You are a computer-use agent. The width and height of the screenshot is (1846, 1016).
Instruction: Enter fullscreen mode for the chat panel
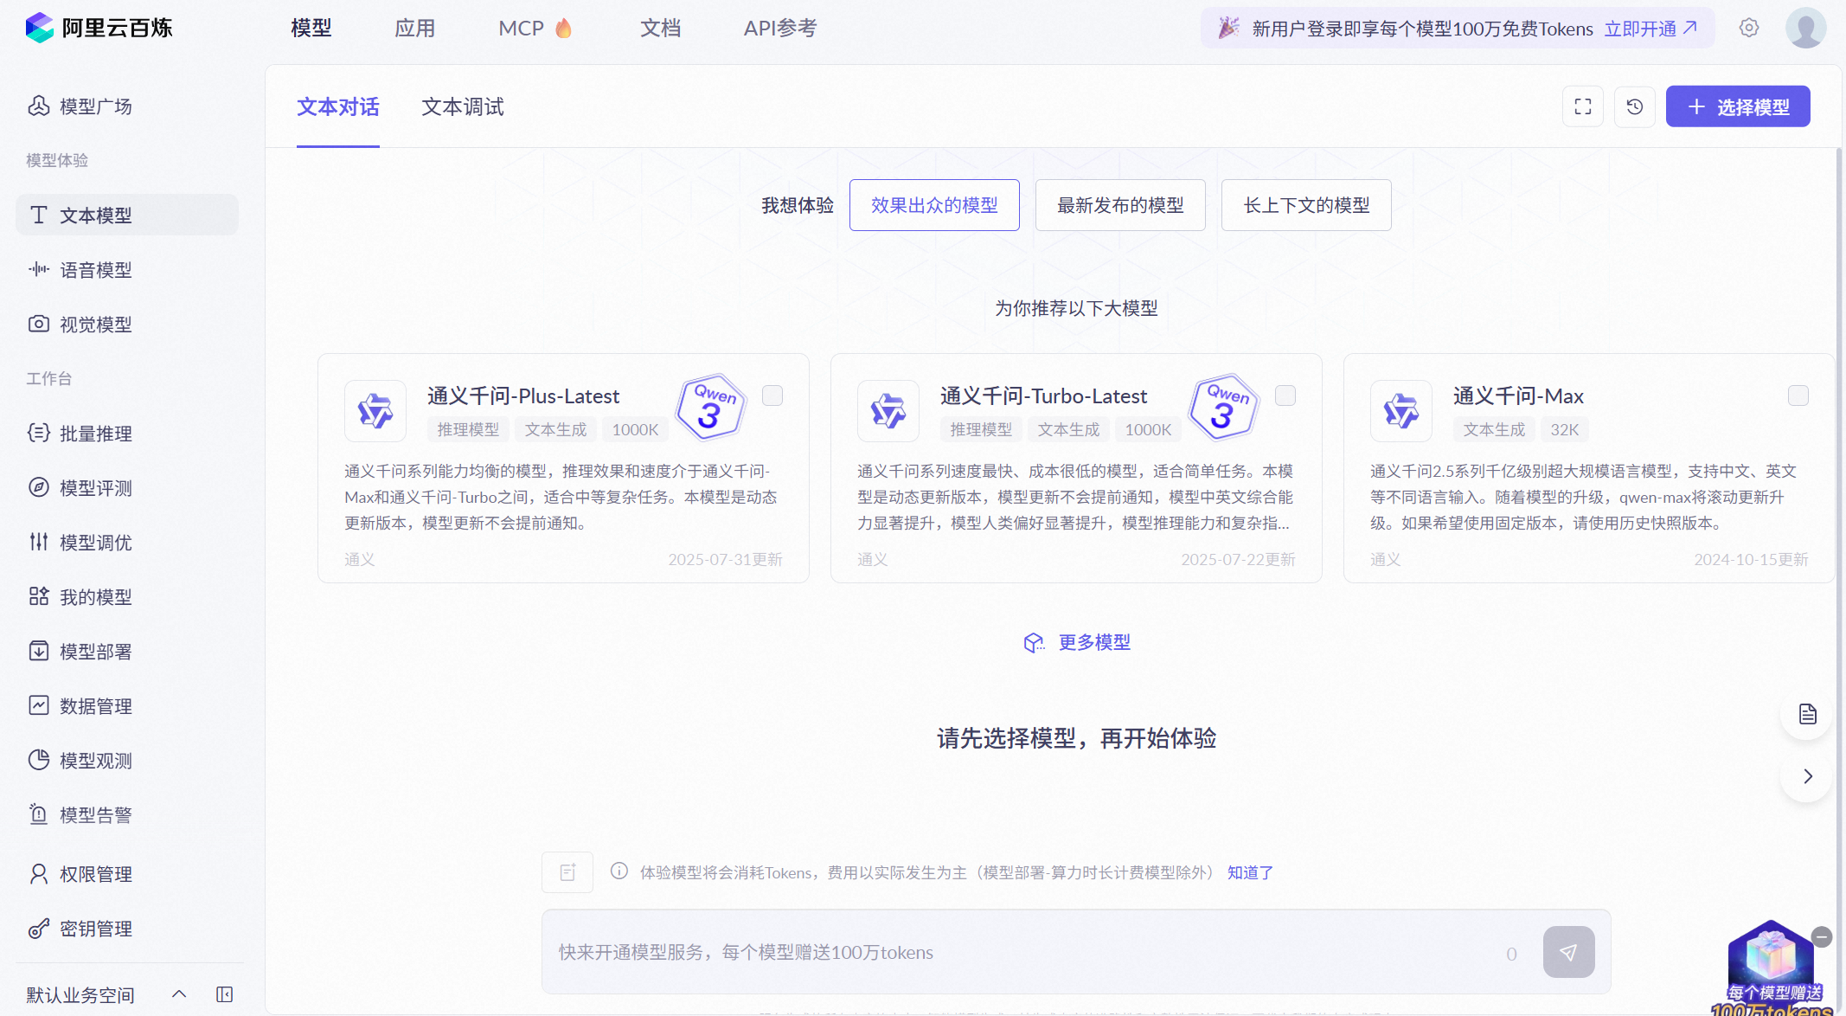point(1582,106)
